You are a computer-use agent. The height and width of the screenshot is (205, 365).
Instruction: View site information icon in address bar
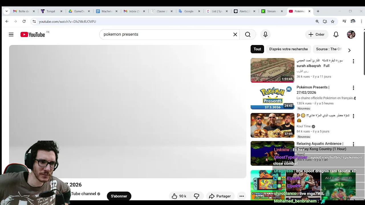34,21
